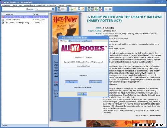Click the gray round toolbar icon

tap(106, 9)
